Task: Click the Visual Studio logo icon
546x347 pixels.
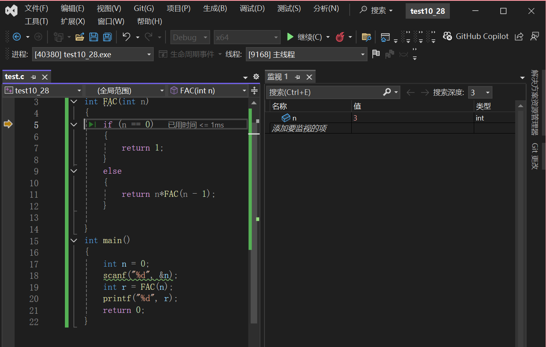Action: (x=11, y=11)
